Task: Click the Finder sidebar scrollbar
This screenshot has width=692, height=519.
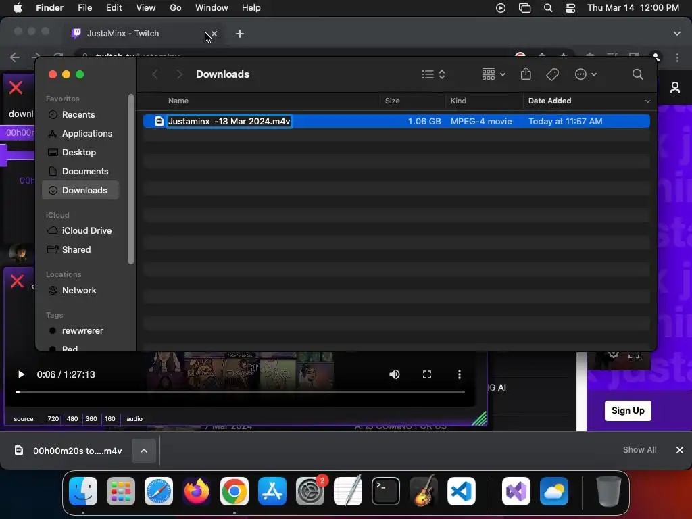Action: coord(130,178)
